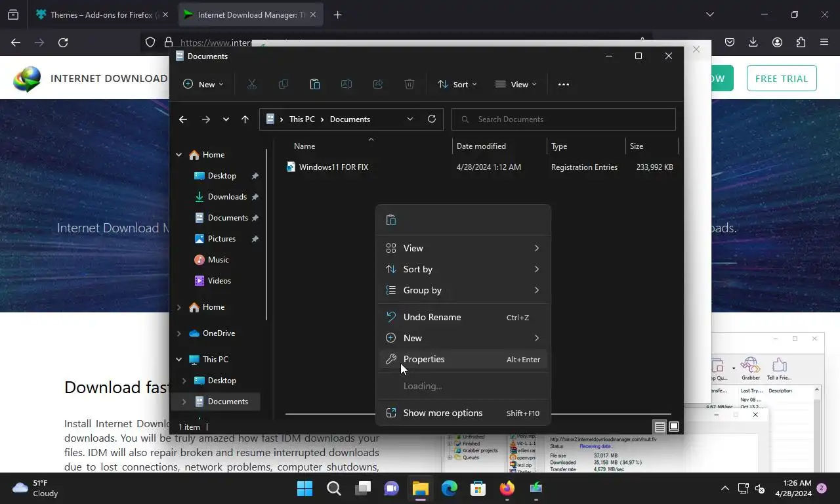Image resolution: width=840 pixels, height=504 pixels.
Task: Click the paste icon atop the context menu
Action: click(391, 220)
